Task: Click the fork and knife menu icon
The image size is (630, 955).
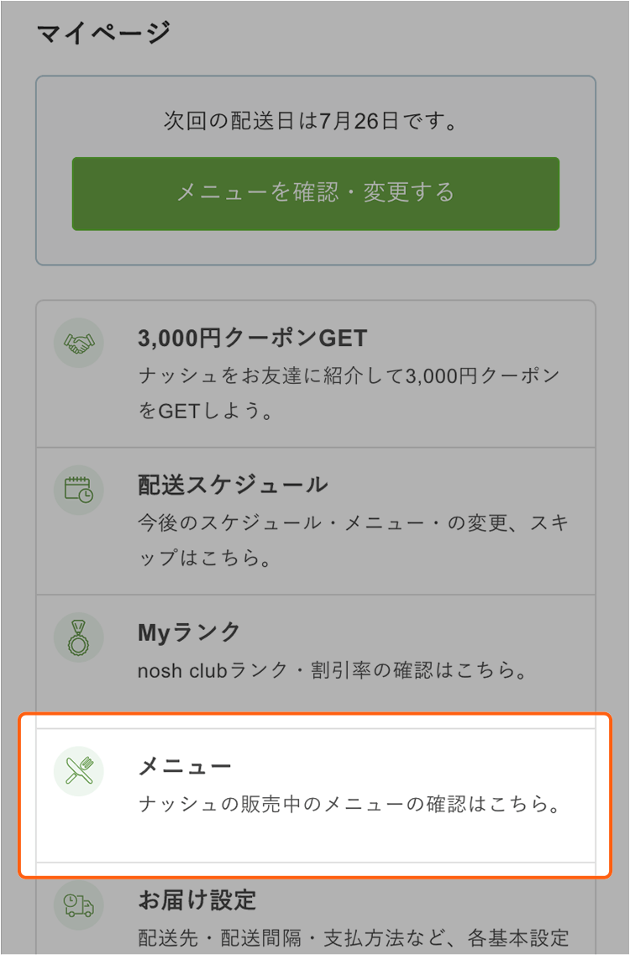Action: [x=79, y=770]
